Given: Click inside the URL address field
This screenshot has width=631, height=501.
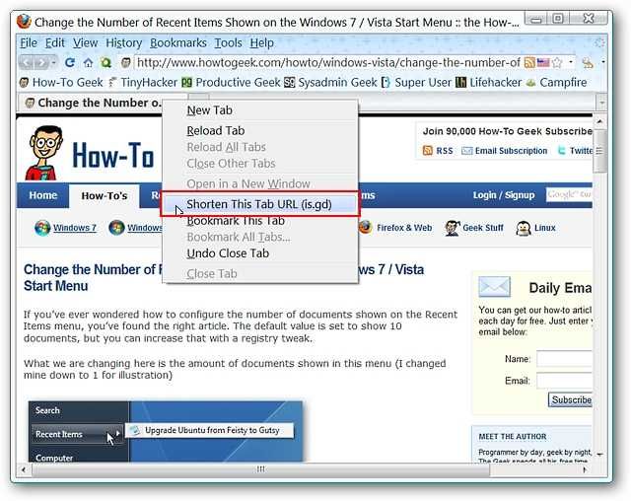Looking at the screenshot, I should [328, 63].
